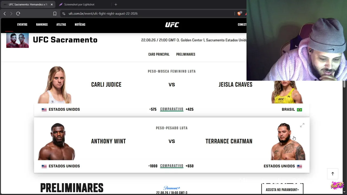This screenshot has width=347, height=195.
Task: Click the Peso-Pesado Luta label
Action: click(x=172, y=128)
